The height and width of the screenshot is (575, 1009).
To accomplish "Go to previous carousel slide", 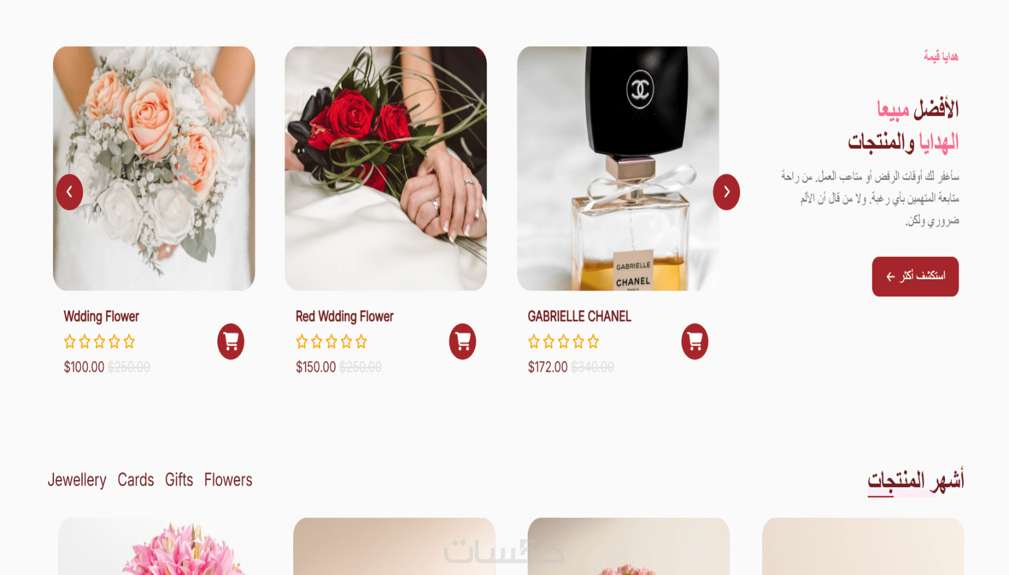I will pyautogui.click(x=69, y=192).
